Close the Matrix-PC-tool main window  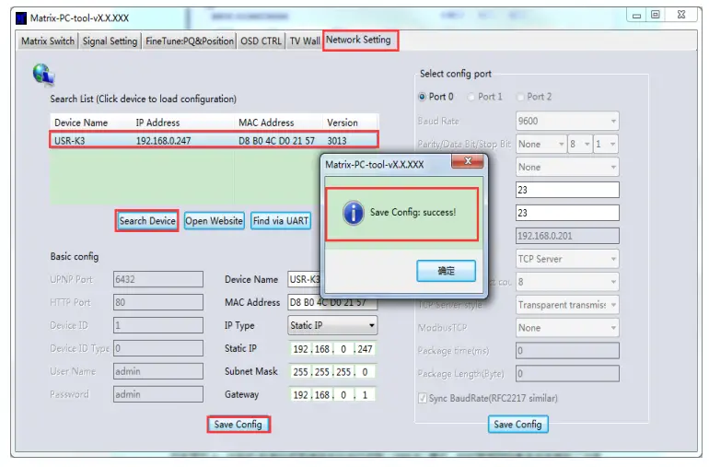pos(681,15)
